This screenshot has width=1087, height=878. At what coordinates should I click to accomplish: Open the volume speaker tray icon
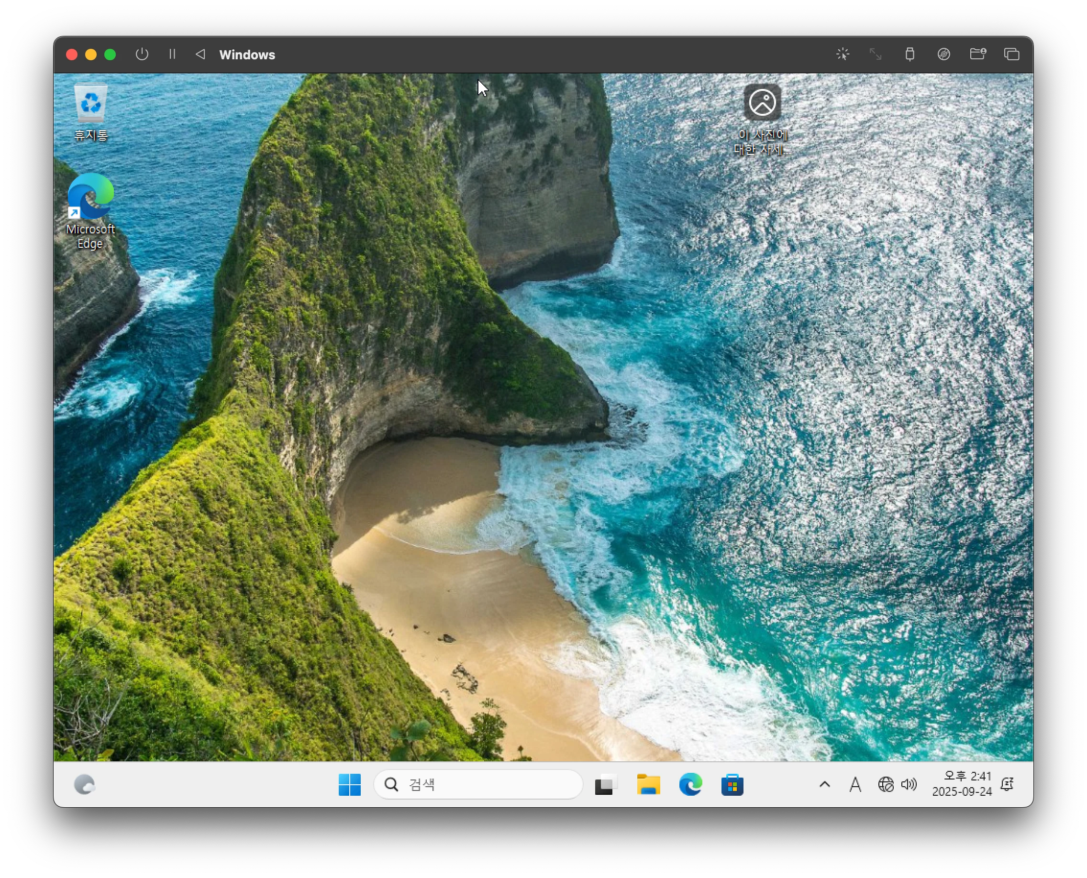pyautogui.click(x=909, y=784)
